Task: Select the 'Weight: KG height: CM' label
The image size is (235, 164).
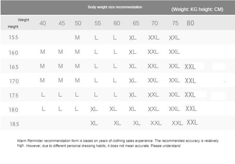Action: click(x=197, y=9)
